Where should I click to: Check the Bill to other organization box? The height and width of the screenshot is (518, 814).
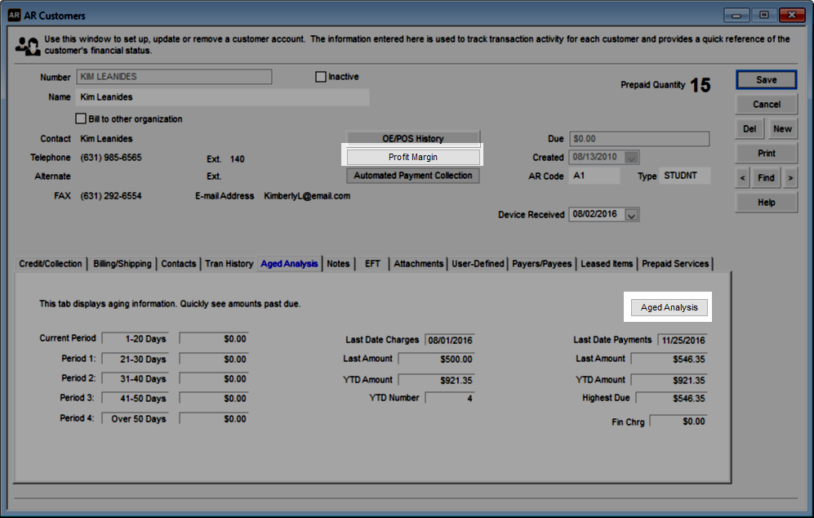tap(81, 118)
